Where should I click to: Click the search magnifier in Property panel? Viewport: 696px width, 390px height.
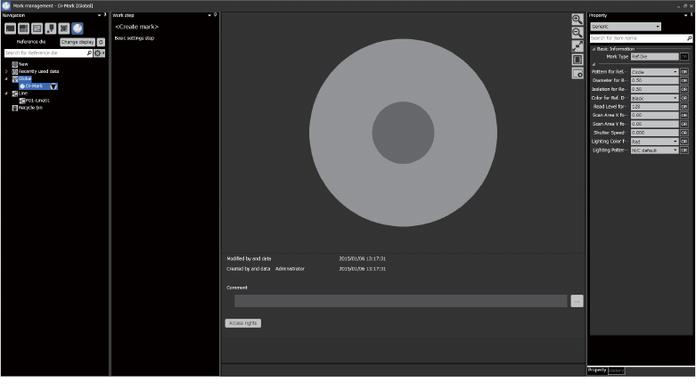[689, 38]
